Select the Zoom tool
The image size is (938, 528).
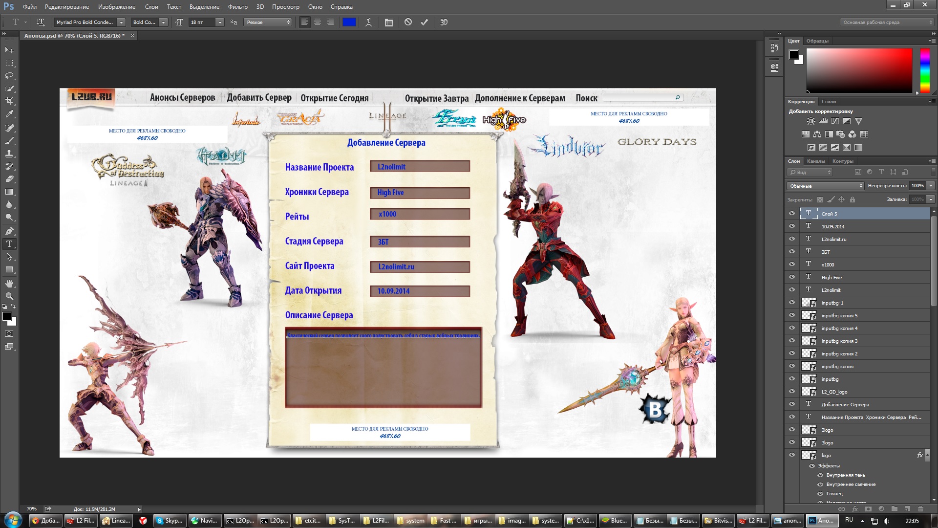pos(9,296)
